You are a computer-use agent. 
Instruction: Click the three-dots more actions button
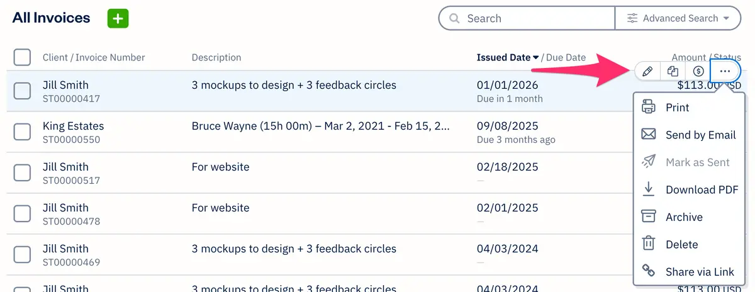click(725, 71)
